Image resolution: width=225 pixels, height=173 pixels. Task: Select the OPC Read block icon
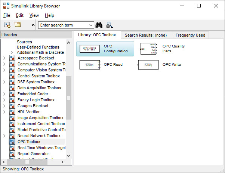coord(90,65)
